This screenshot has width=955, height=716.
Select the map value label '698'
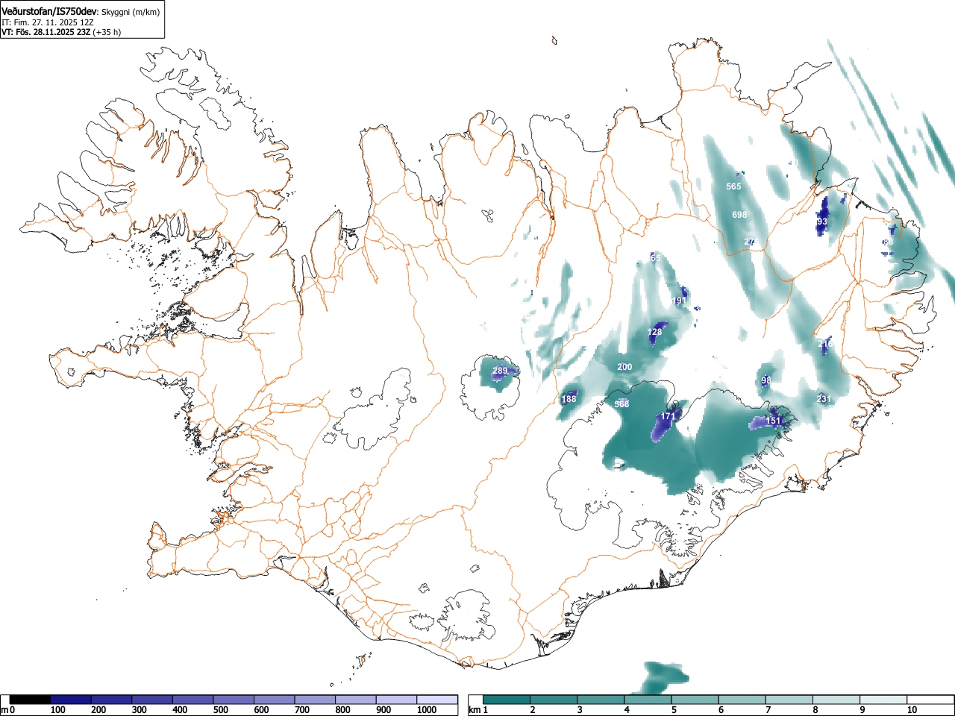[x=739, y=215]
